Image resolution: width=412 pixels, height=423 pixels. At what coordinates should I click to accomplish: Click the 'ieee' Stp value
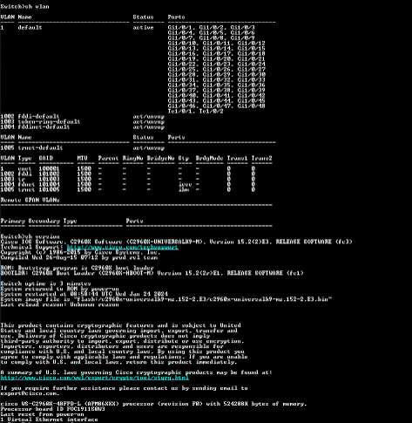(x=185, y=184)
